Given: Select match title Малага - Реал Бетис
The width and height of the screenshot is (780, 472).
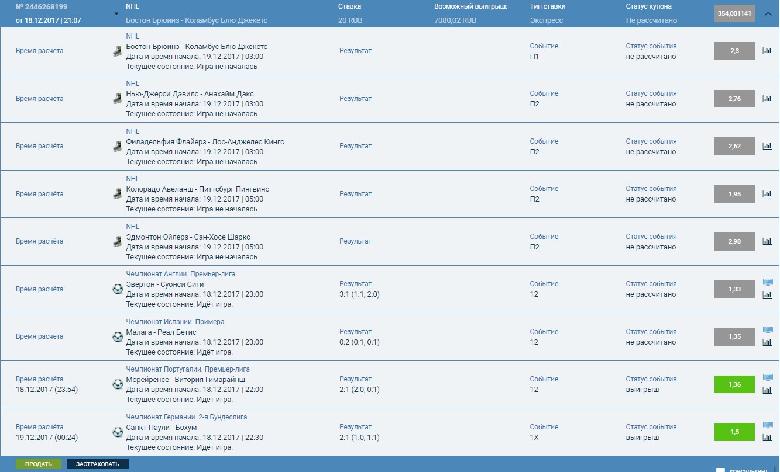Looking at the screenshot, I should [162, 332].
